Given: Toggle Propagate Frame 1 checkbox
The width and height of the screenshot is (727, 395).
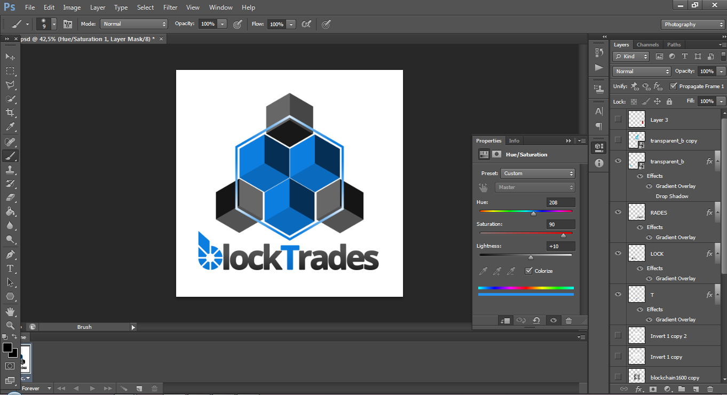Looking at the screenshot, I should [x=674, y=86].
